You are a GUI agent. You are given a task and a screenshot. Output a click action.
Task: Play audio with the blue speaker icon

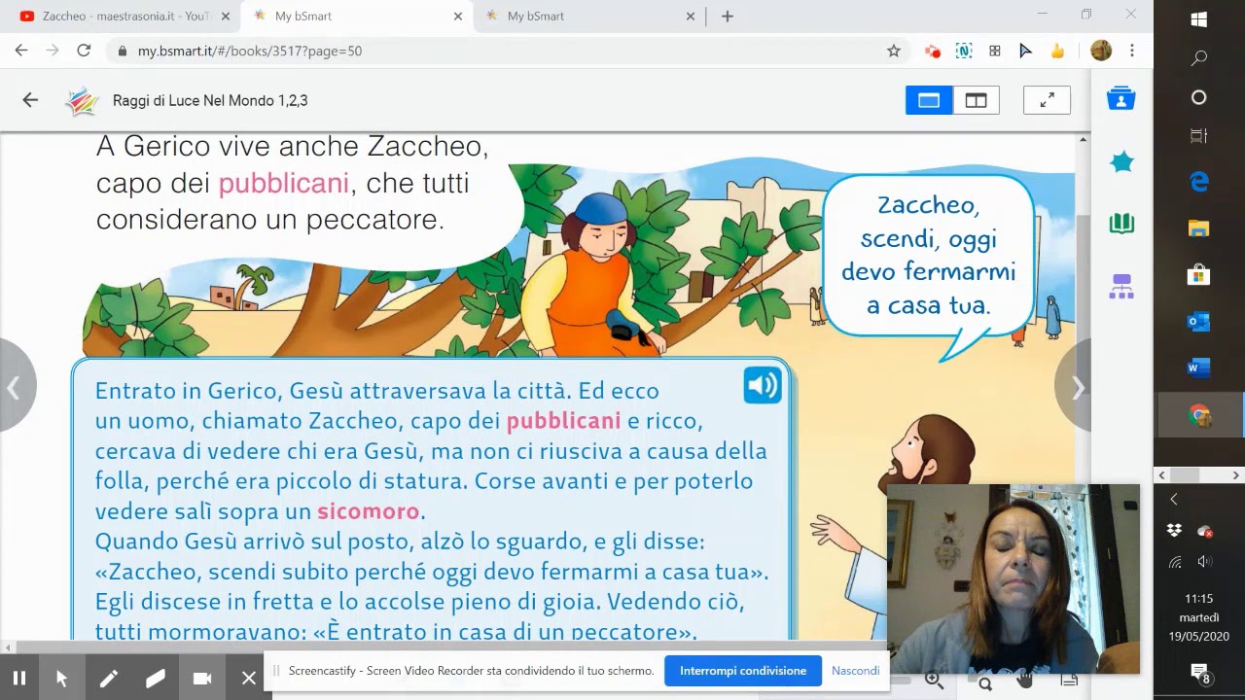click(763, 386)
